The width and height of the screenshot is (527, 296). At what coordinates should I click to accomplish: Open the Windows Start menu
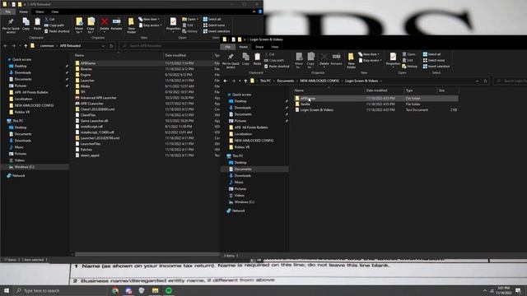click(x=6, y=290)
